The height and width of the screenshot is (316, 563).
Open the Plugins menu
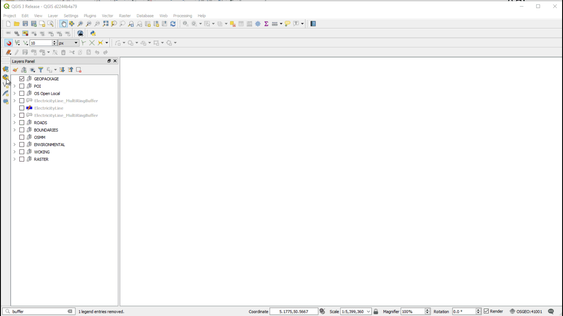point(90,16)
